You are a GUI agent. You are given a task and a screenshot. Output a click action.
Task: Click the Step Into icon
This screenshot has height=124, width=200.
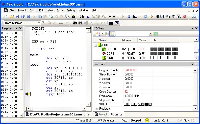(157, 16)
